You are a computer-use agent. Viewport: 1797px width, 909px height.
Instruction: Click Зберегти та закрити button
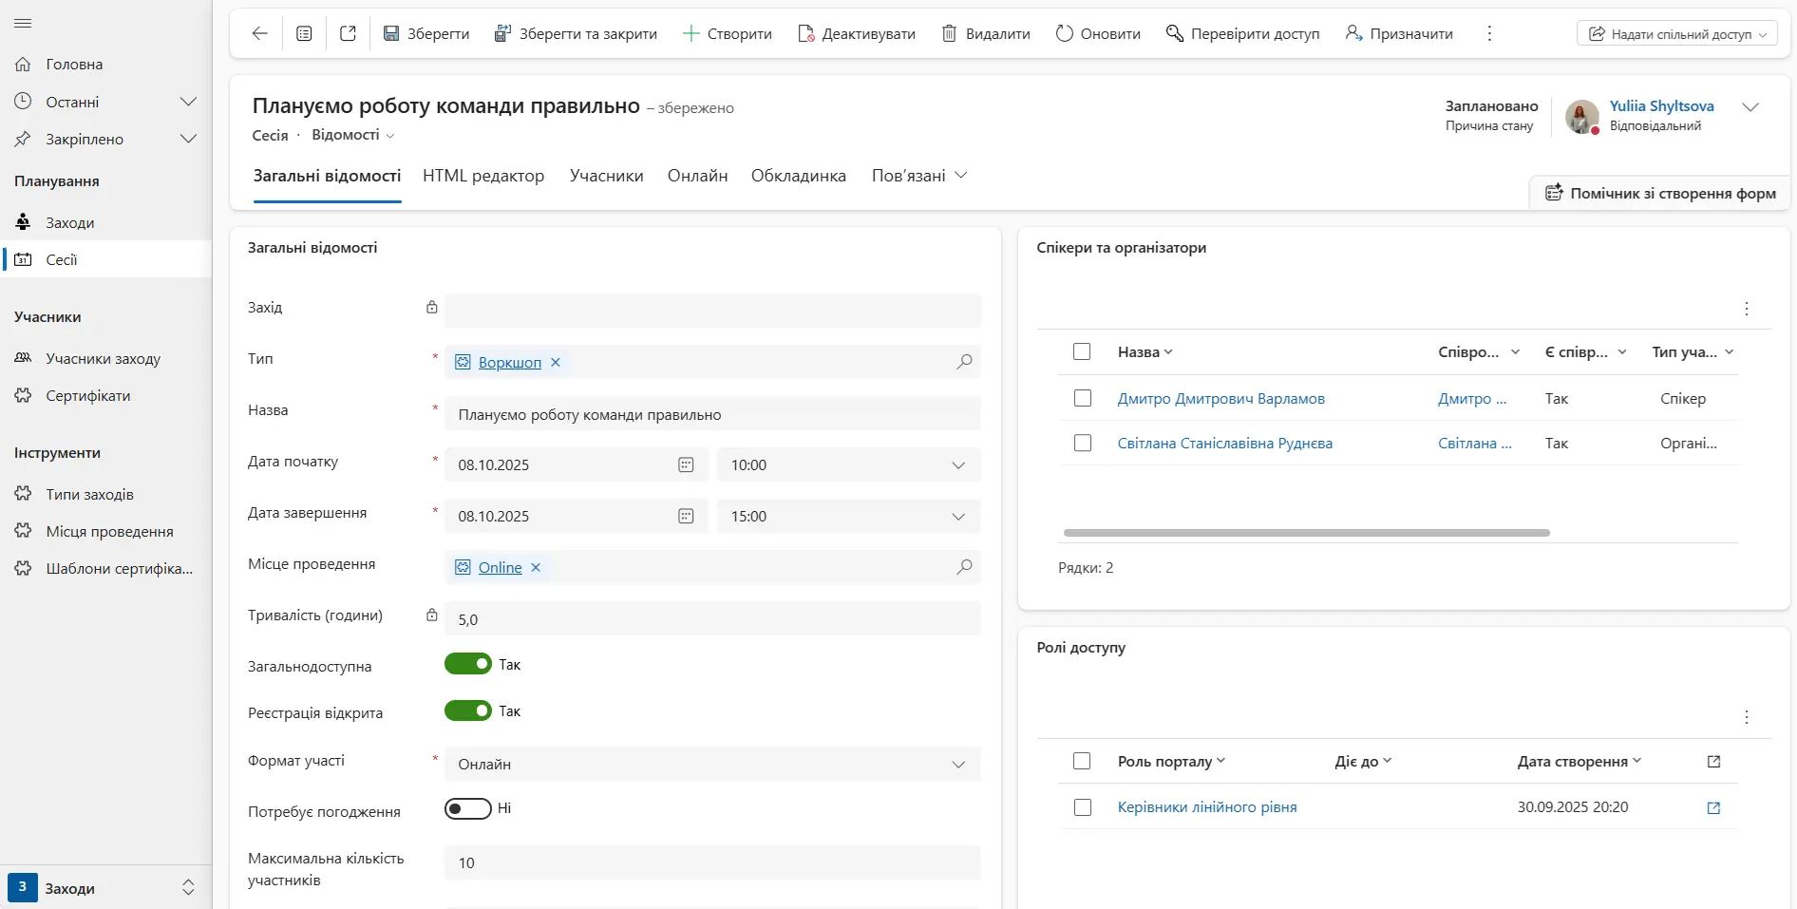click(576, 33)
